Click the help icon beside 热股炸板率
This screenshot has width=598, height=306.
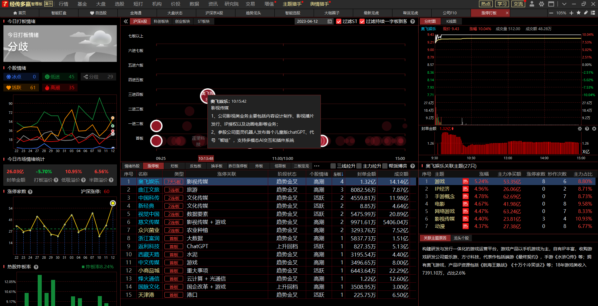tap(36, 267)
